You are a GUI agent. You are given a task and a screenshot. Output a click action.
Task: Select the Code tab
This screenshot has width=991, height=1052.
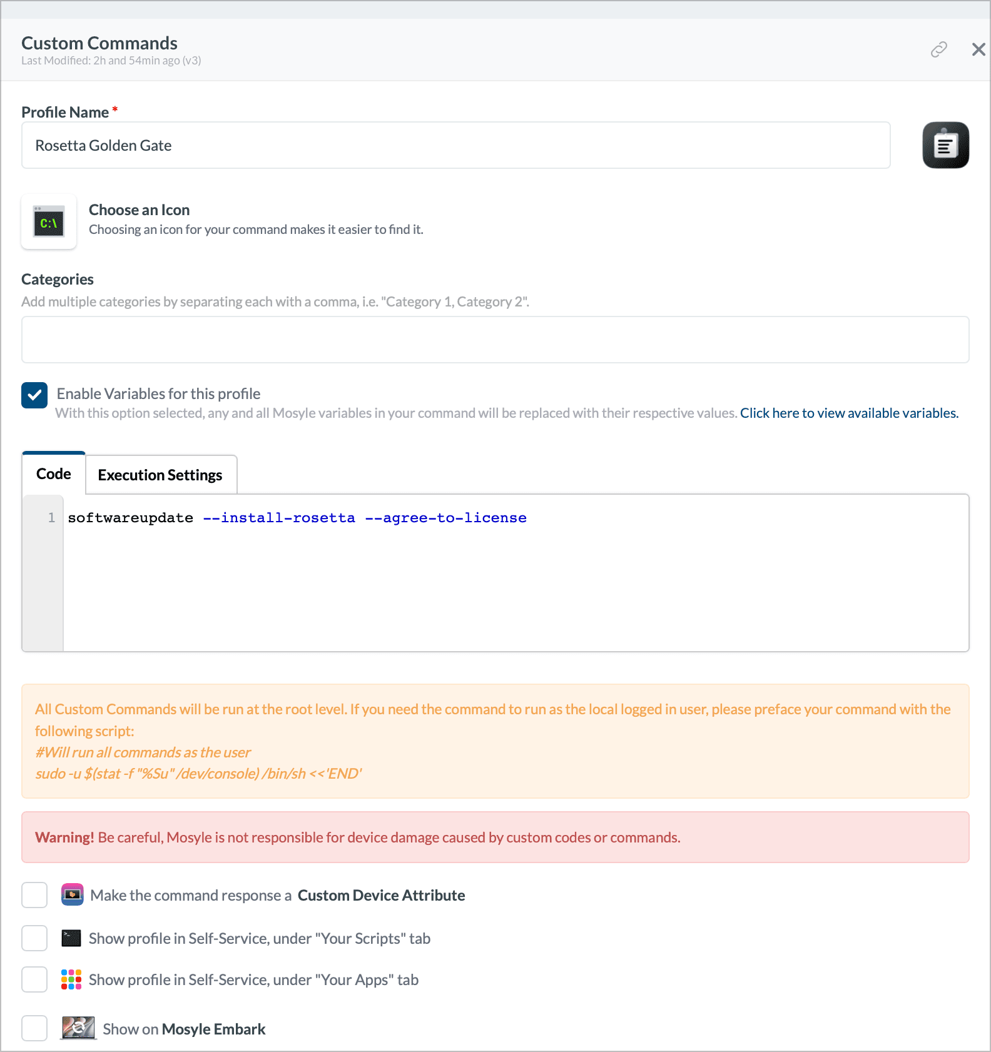tap(54, 473)
